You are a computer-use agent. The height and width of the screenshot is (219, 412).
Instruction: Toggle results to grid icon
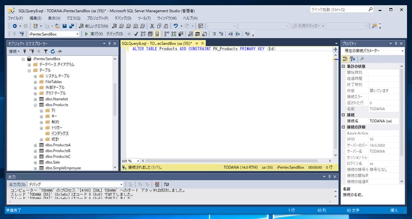[x=197, y=34]
